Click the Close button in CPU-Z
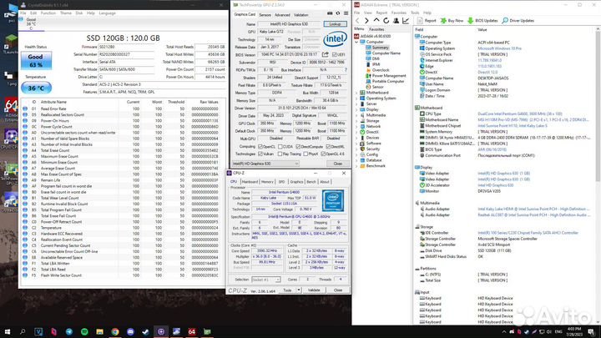The height and width of the screenshot is (338, 601). tap(338, 290)
